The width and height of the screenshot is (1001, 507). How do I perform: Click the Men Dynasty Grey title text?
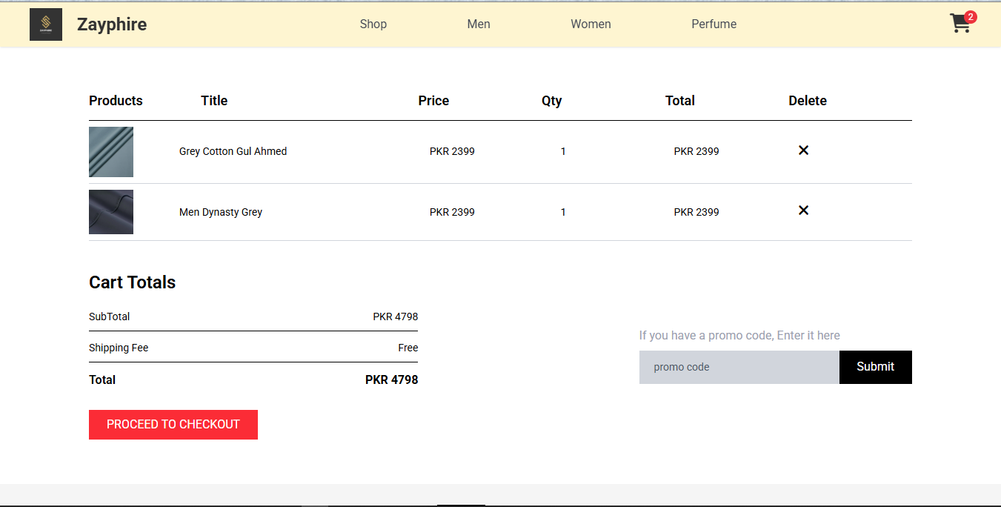(x=221, y=212)
